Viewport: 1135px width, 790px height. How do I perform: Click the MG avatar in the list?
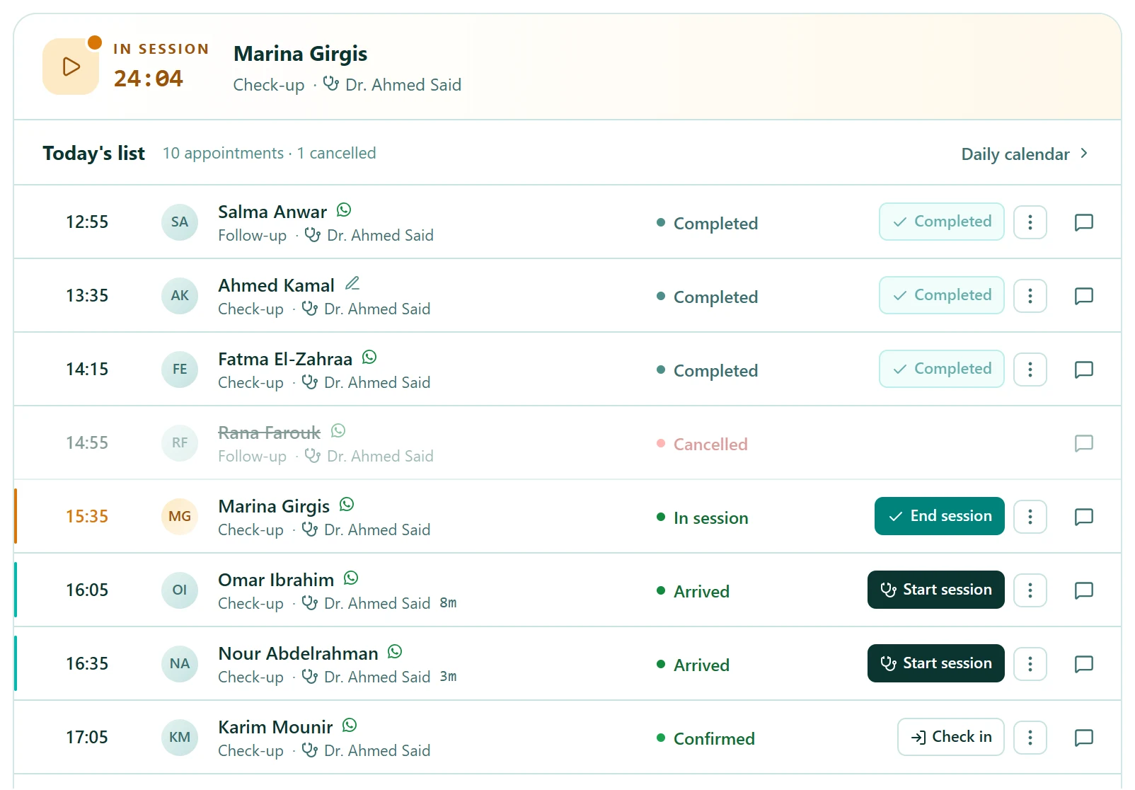pyautogui.click(x=180, y=517)
